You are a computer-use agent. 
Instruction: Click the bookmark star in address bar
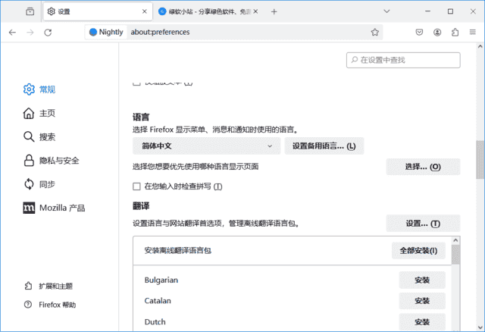point(374,33)
